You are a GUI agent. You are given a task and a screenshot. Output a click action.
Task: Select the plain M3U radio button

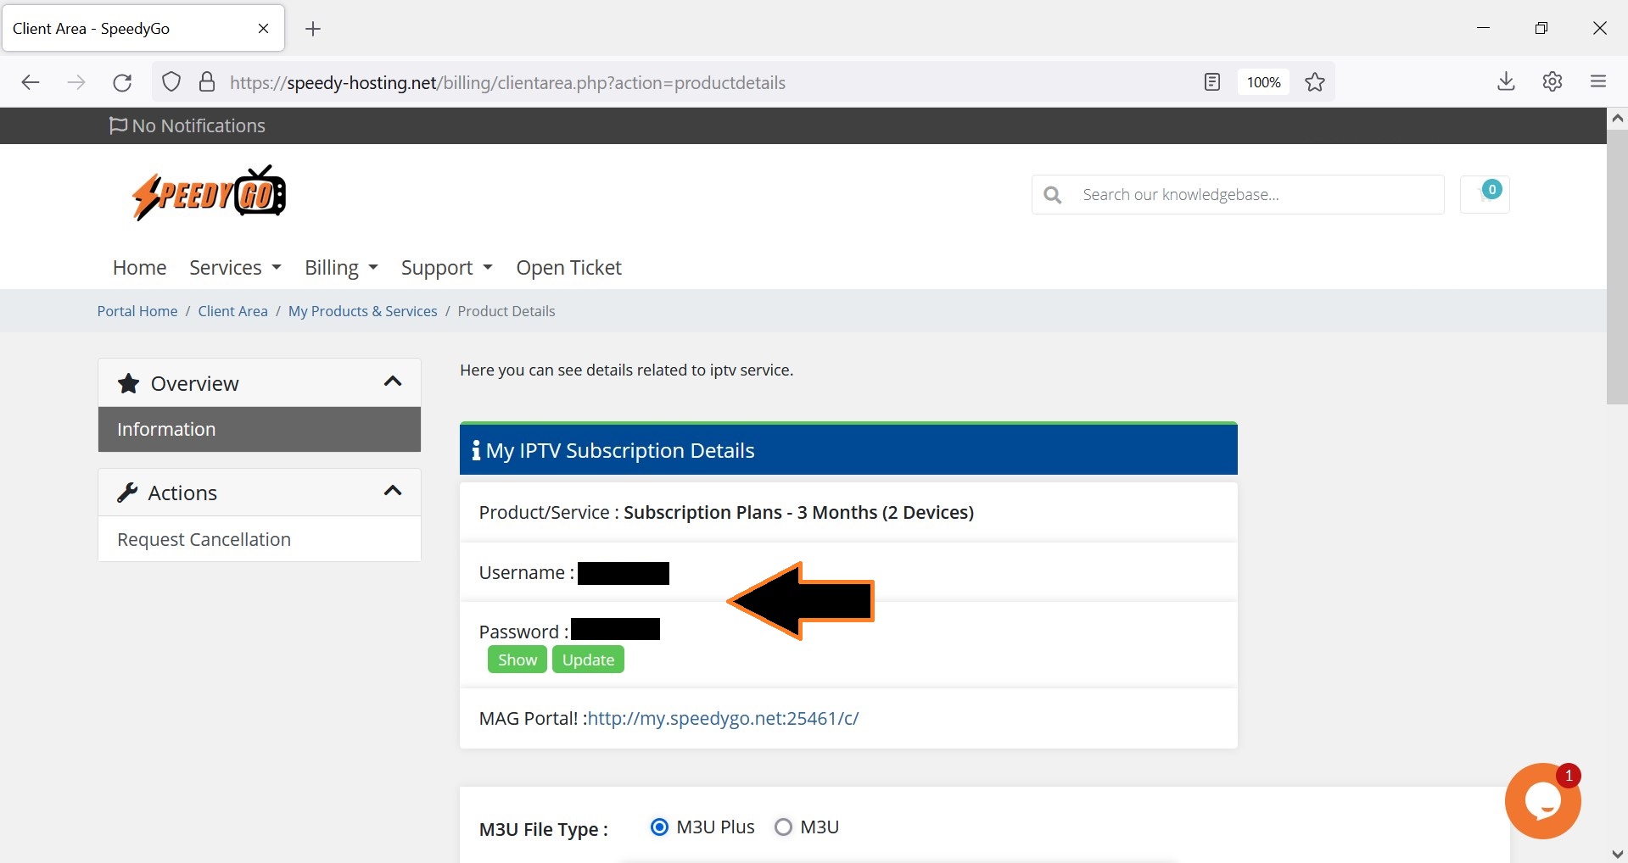click(x=783, y=827)
